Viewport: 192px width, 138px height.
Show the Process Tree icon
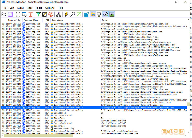[x=58, y=14]
